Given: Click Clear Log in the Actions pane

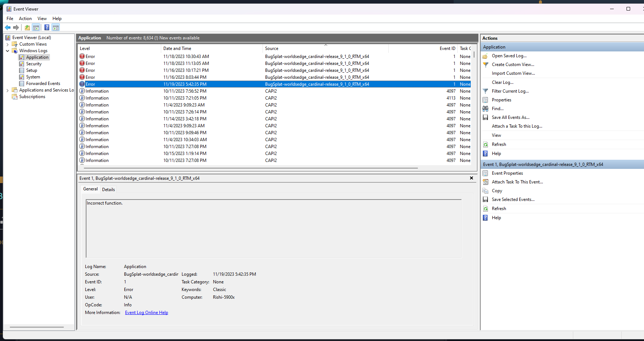Looking at the screenshot, I should point(503,82).
